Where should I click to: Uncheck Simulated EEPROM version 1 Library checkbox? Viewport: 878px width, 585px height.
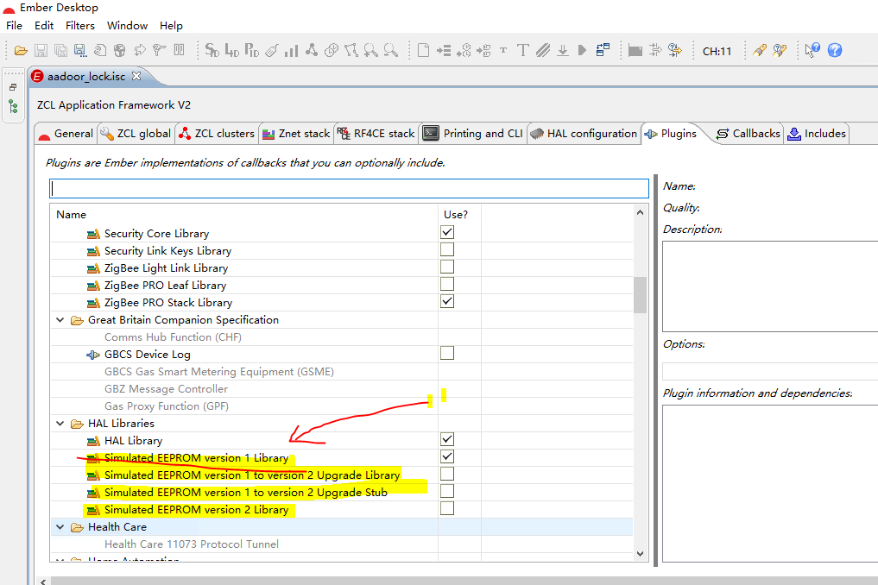click(x=447, y=456)
